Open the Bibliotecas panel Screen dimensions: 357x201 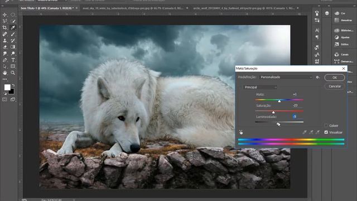[344, 30]
